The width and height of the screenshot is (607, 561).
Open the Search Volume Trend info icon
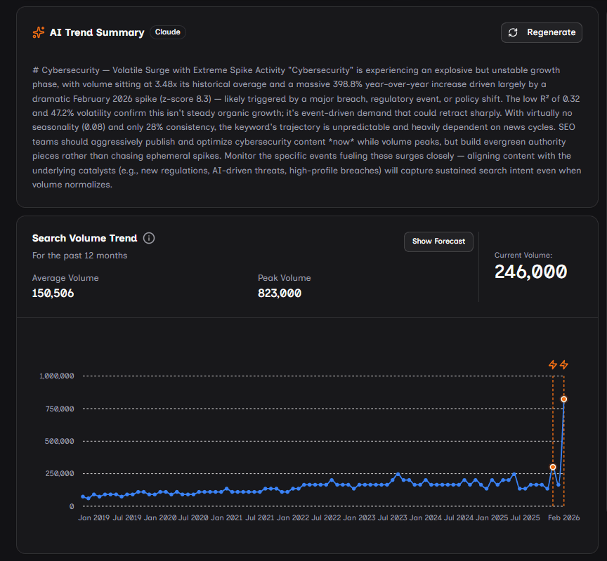point(149,238)
